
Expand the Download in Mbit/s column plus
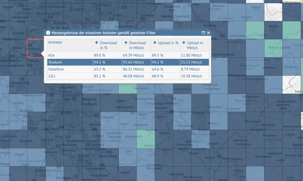coord(126,43)
